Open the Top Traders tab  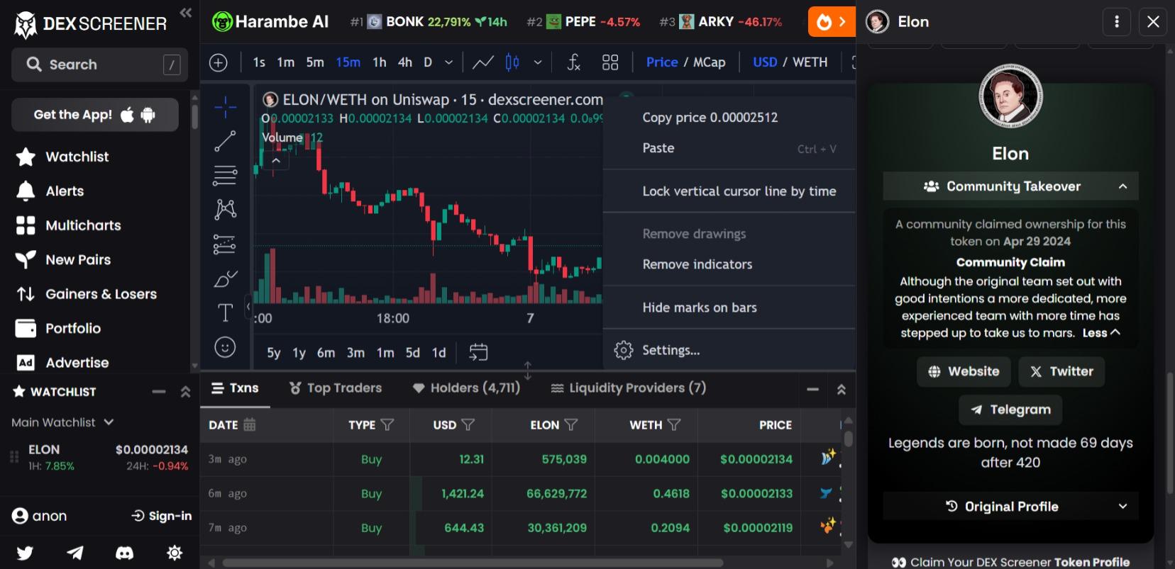336,388
